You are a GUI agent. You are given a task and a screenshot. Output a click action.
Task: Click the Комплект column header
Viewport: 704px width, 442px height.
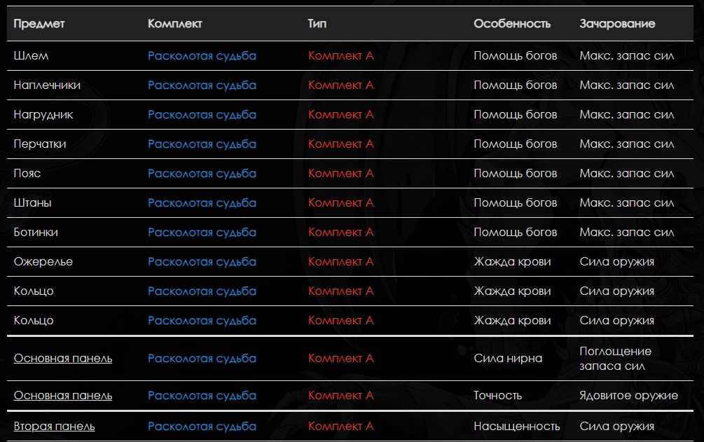pyautogui.click(x=175, y=24)
